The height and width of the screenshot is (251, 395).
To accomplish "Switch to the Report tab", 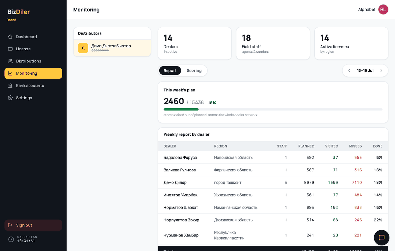I will 170,70.
